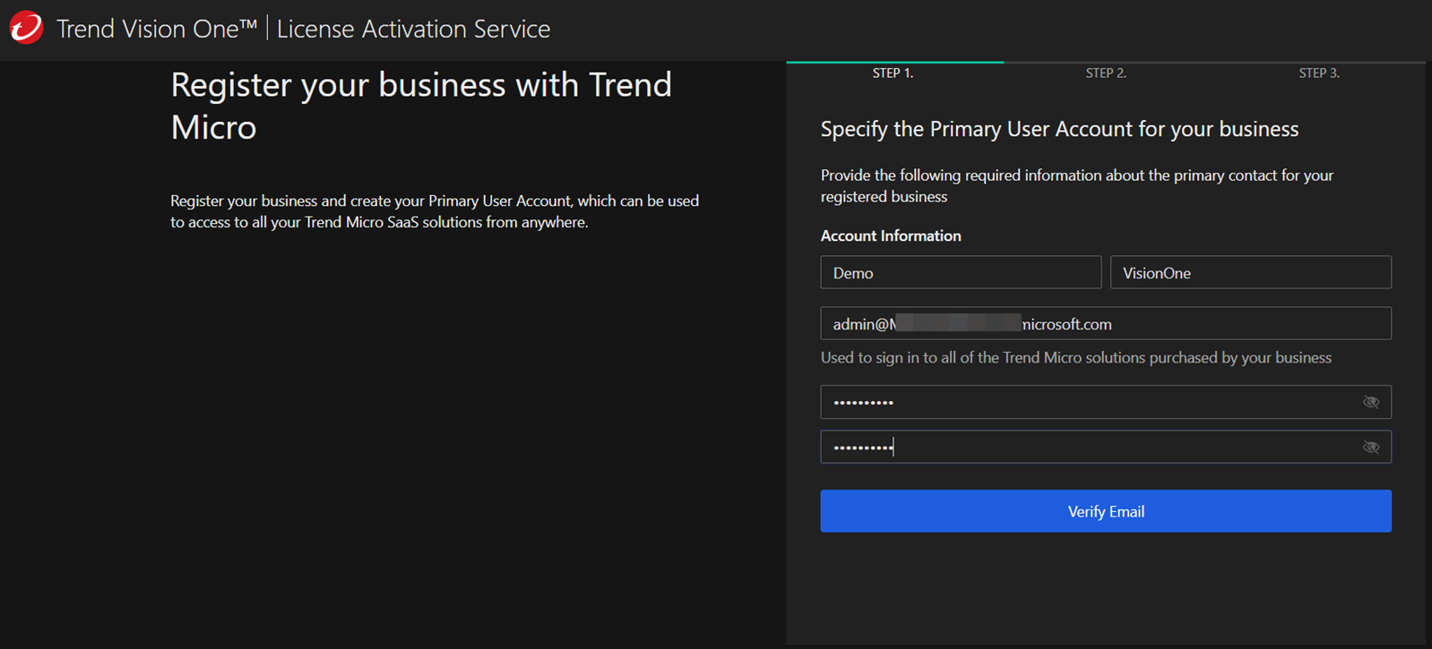Toggle visibility of the confirm password field
This screenshot has height=649, width=1432.
[x=1370, y=447]
